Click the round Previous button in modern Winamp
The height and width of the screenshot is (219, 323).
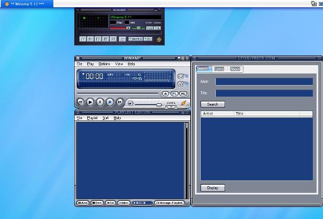pos(80,102)
